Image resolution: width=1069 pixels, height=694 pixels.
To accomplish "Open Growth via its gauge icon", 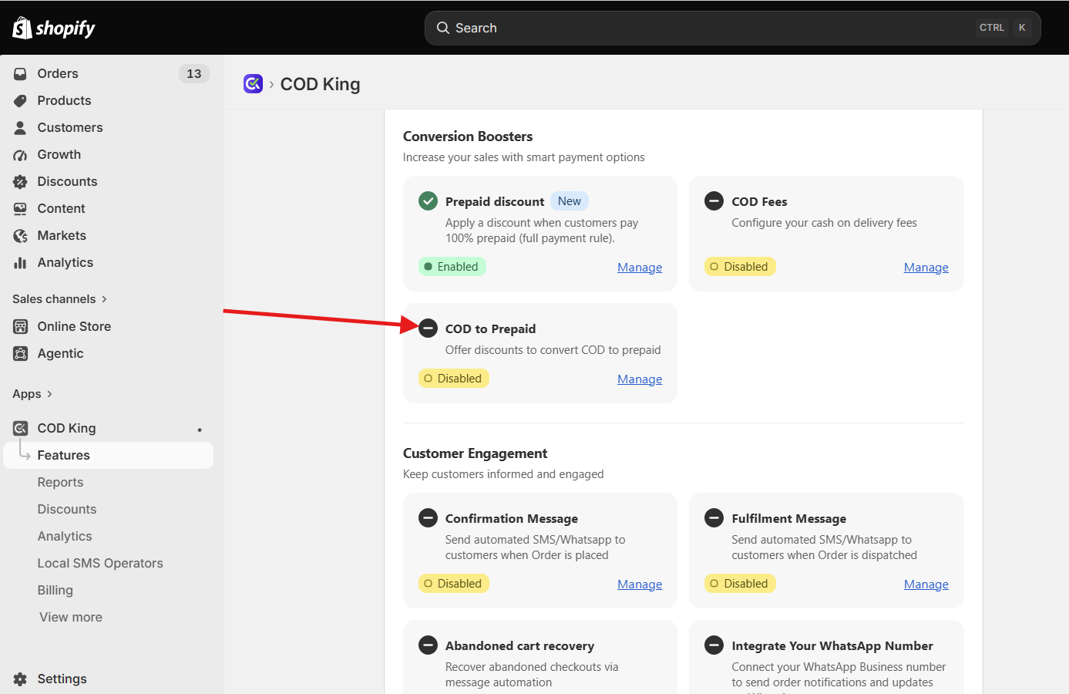I will 20,154.
